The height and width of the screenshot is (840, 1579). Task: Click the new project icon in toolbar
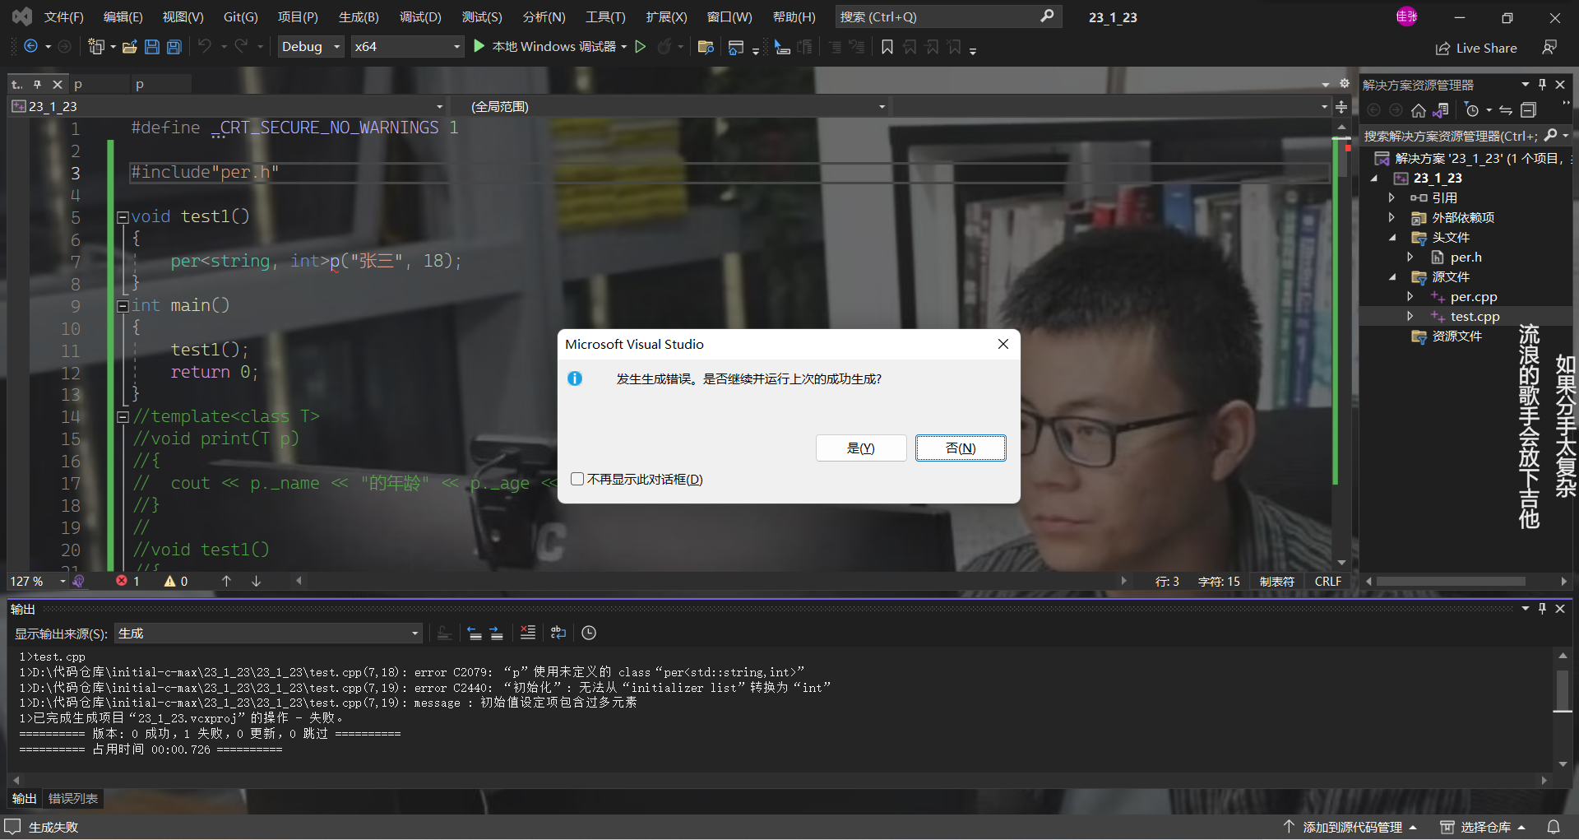coord(96,47)
